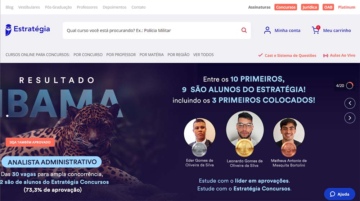The image size is (360, 201).
Task: Click the magnifying glass search icon
Action: point(244,30)
